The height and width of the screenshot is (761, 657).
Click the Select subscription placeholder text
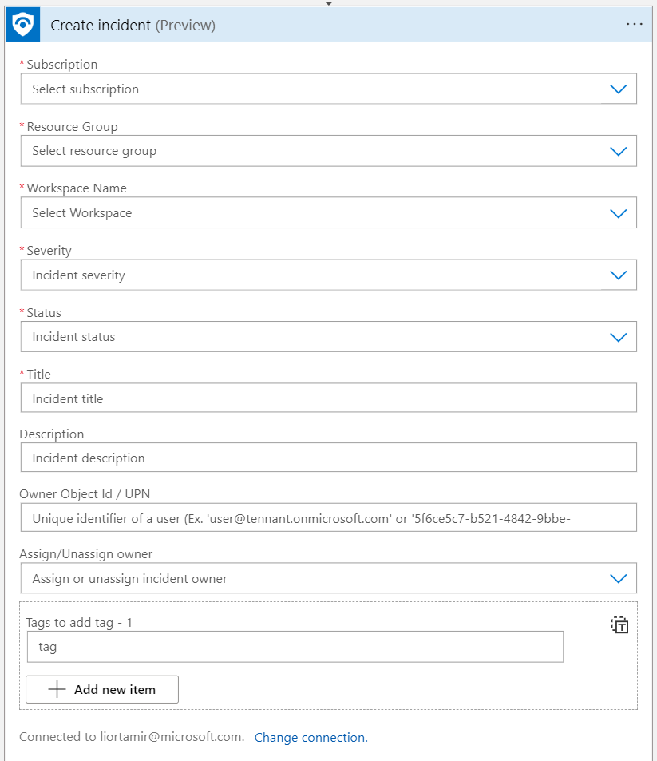click(x=85, y=89)
